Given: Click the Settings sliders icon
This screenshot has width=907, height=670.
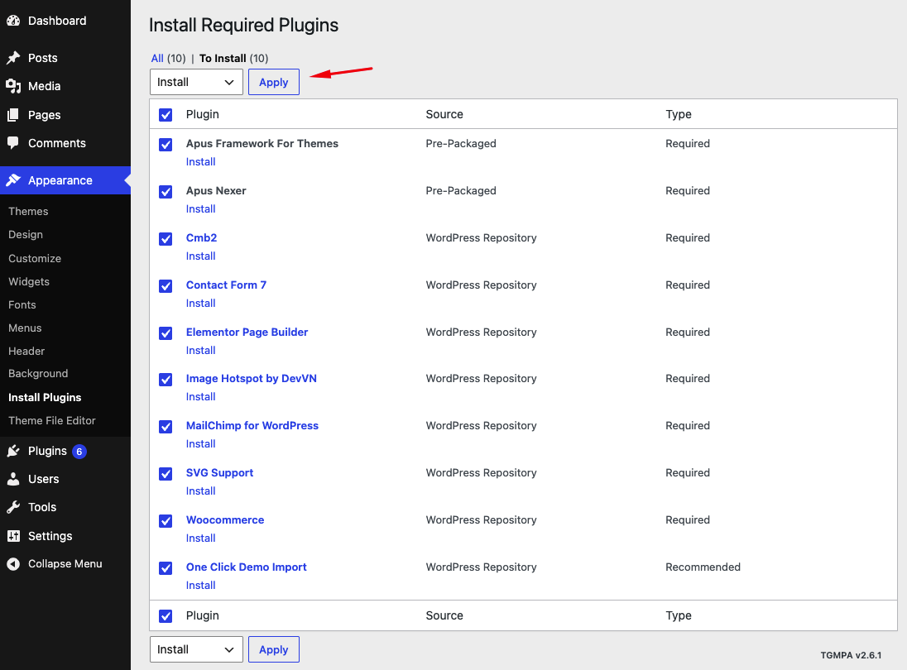Looking at the screenshot, I should [13, 536].
